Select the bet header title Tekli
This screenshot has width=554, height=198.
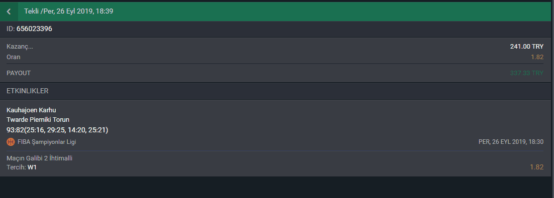pos(32,11)
